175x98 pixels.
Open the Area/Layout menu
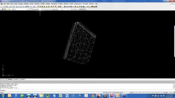click(x=78, y=4)
